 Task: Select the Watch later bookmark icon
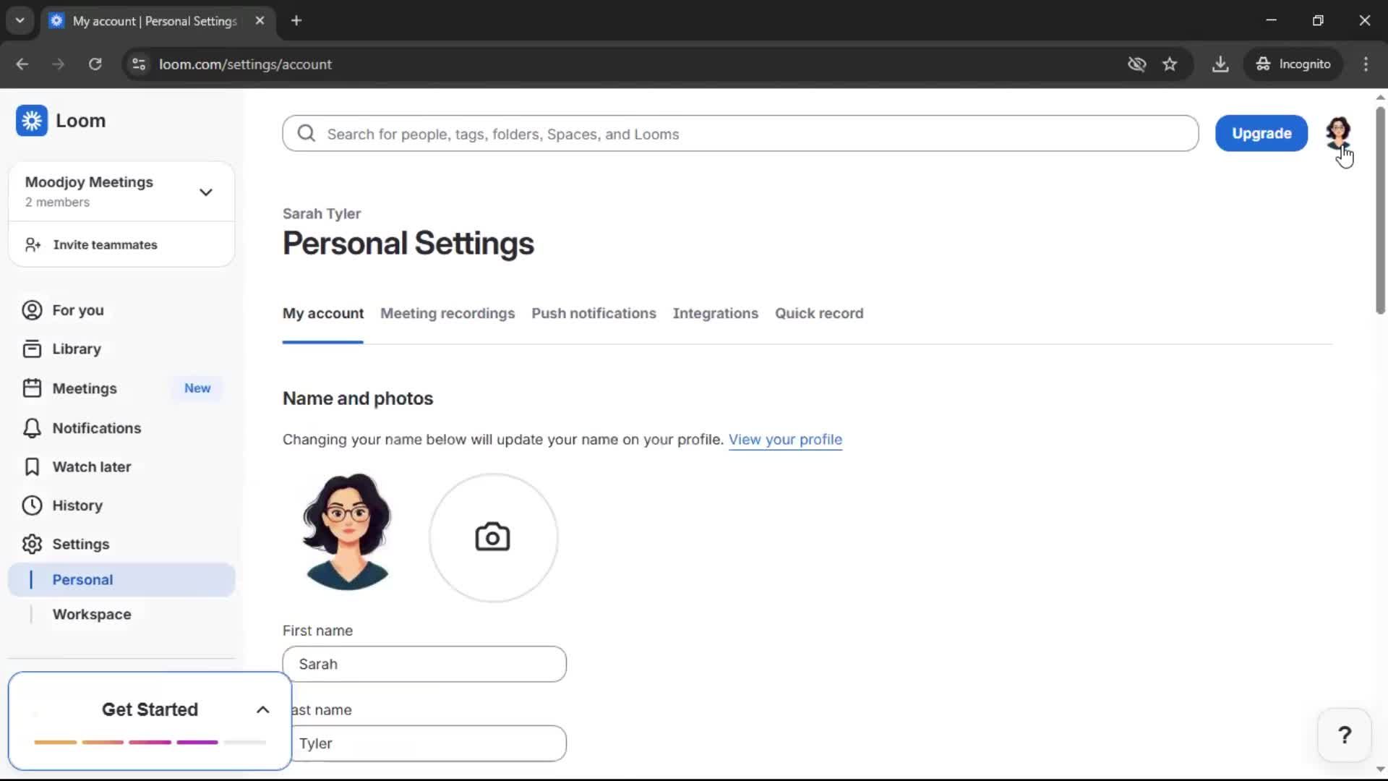pyautogui.click(x=30, y=466)
